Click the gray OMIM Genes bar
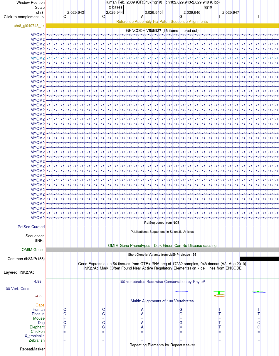This screenshot has height=356, width=279. [162, 250]
